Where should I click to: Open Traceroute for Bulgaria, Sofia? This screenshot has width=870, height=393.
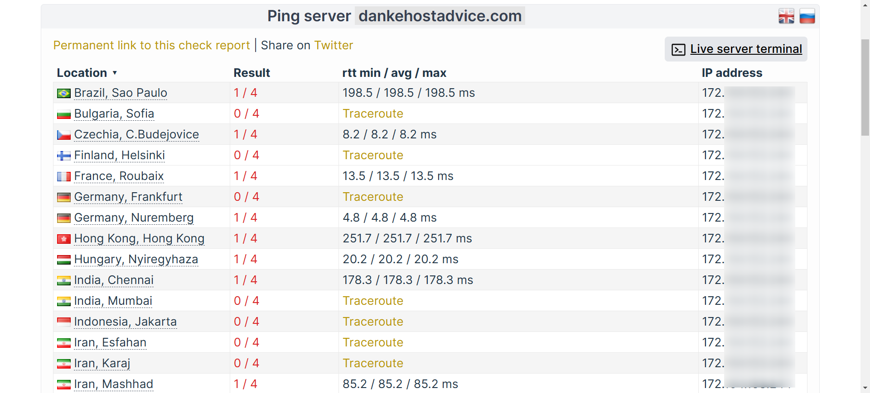[x=372, y=114]
